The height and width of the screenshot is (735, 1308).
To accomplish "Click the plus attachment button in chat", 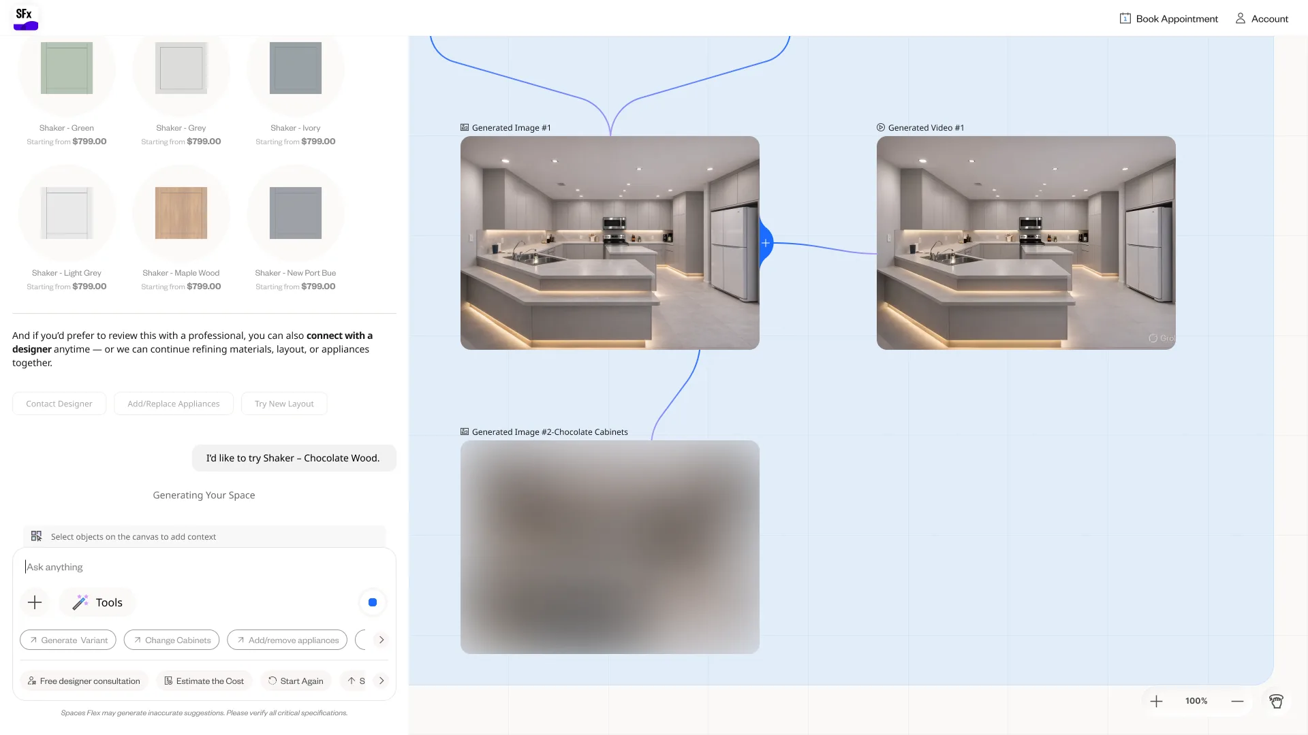I will [35, 602].
